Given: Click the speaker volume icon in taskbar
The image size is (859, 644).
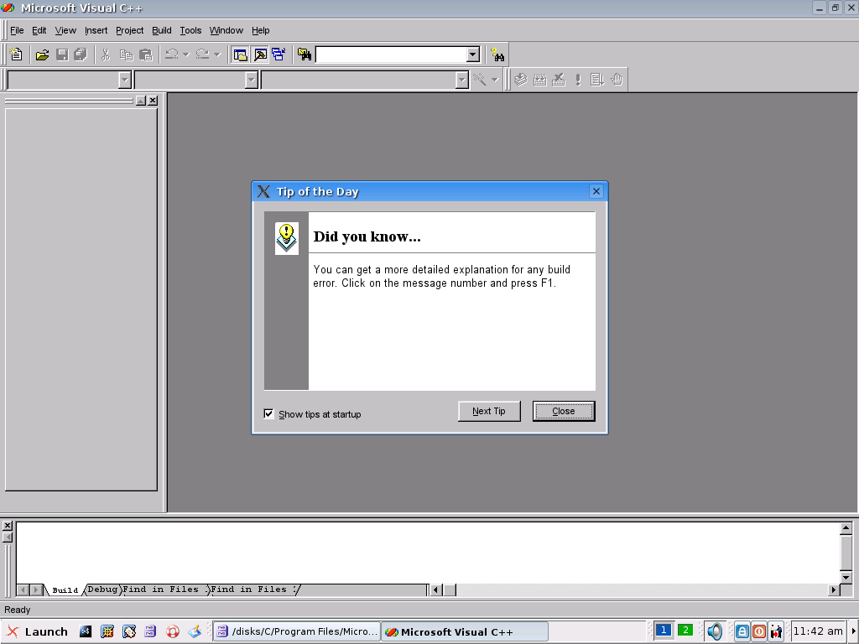Looking at the screenshot, I should tap(715, 631).
